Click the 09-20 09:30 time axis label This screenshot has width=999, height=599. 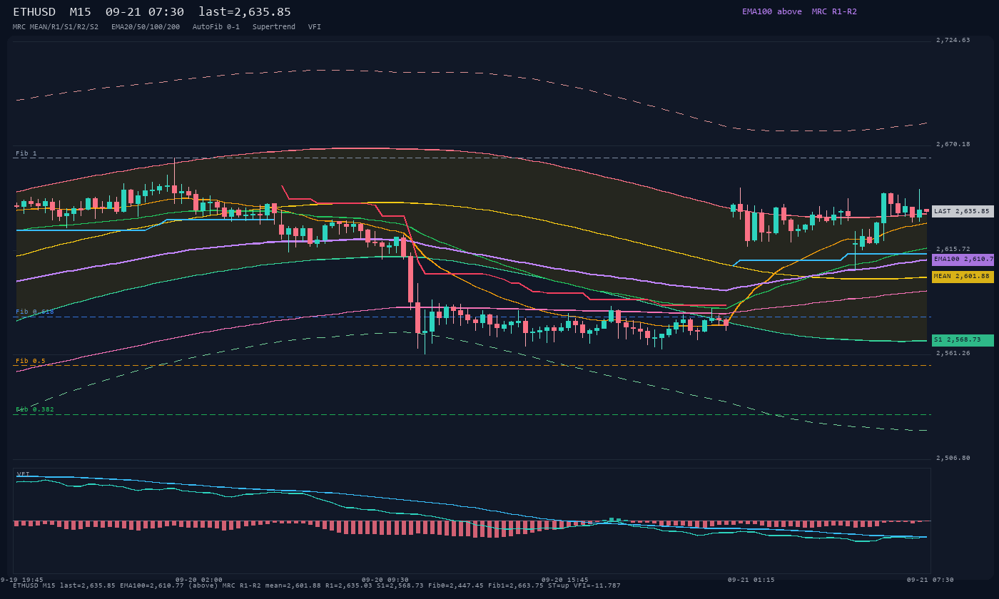385,580
